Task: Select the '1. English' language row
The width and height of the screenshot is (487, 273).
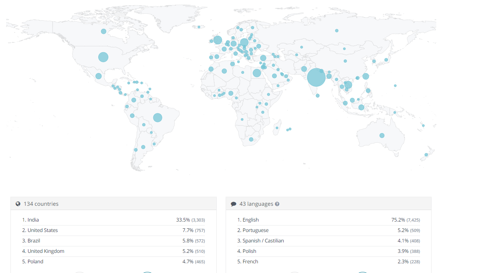Action: pyautogui.click(x=329, y=220)
